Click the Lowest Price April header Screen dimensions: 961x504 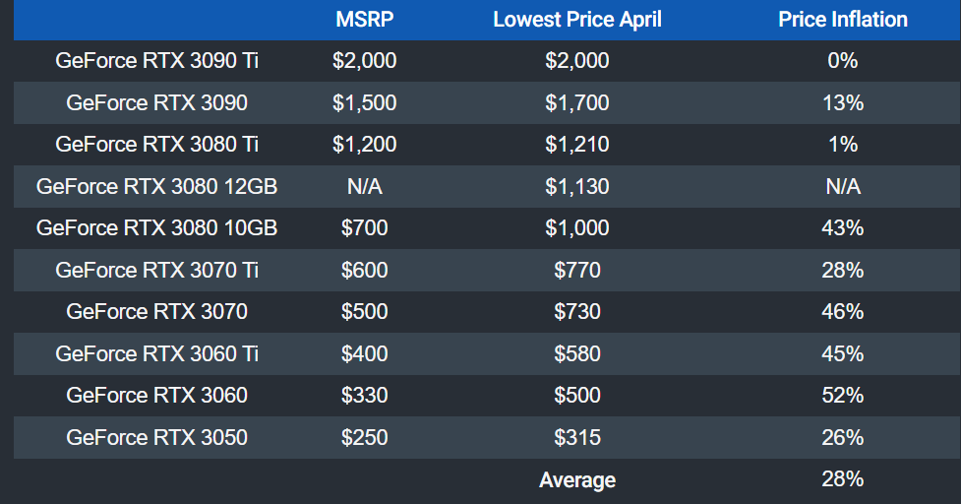click(577, 20)
